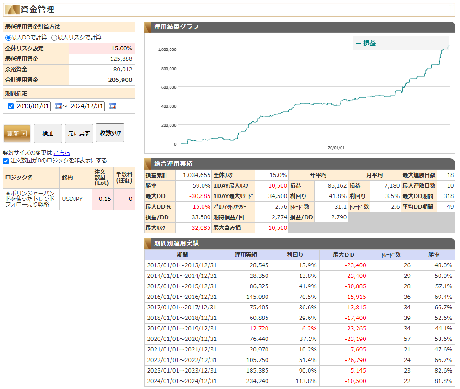Screen dimensions: 460x389
Task: Click the -12,720 loss value for 2019
Action: pyautogui.click(x=258, y=328)
